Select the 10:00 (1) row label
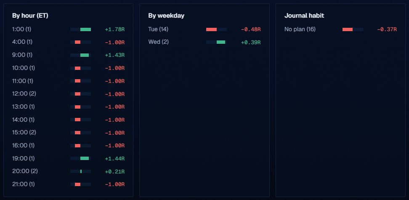 24,68
